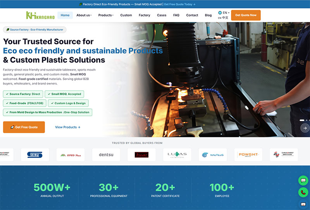Viewport: 310px width, 210px height.
Task: Open the Contact menu page
Action: pyautogui.click(x=192, y=15)
